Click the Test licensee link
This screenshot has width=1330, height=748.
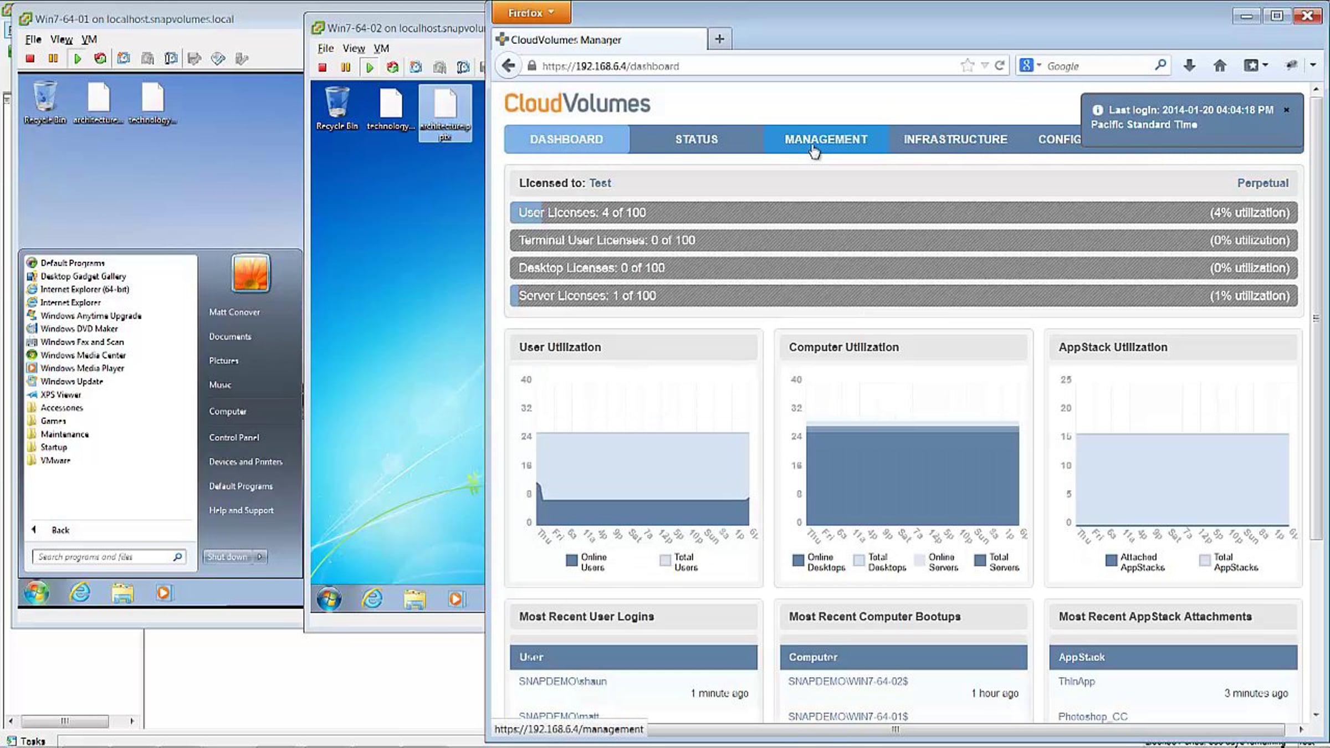600,183
